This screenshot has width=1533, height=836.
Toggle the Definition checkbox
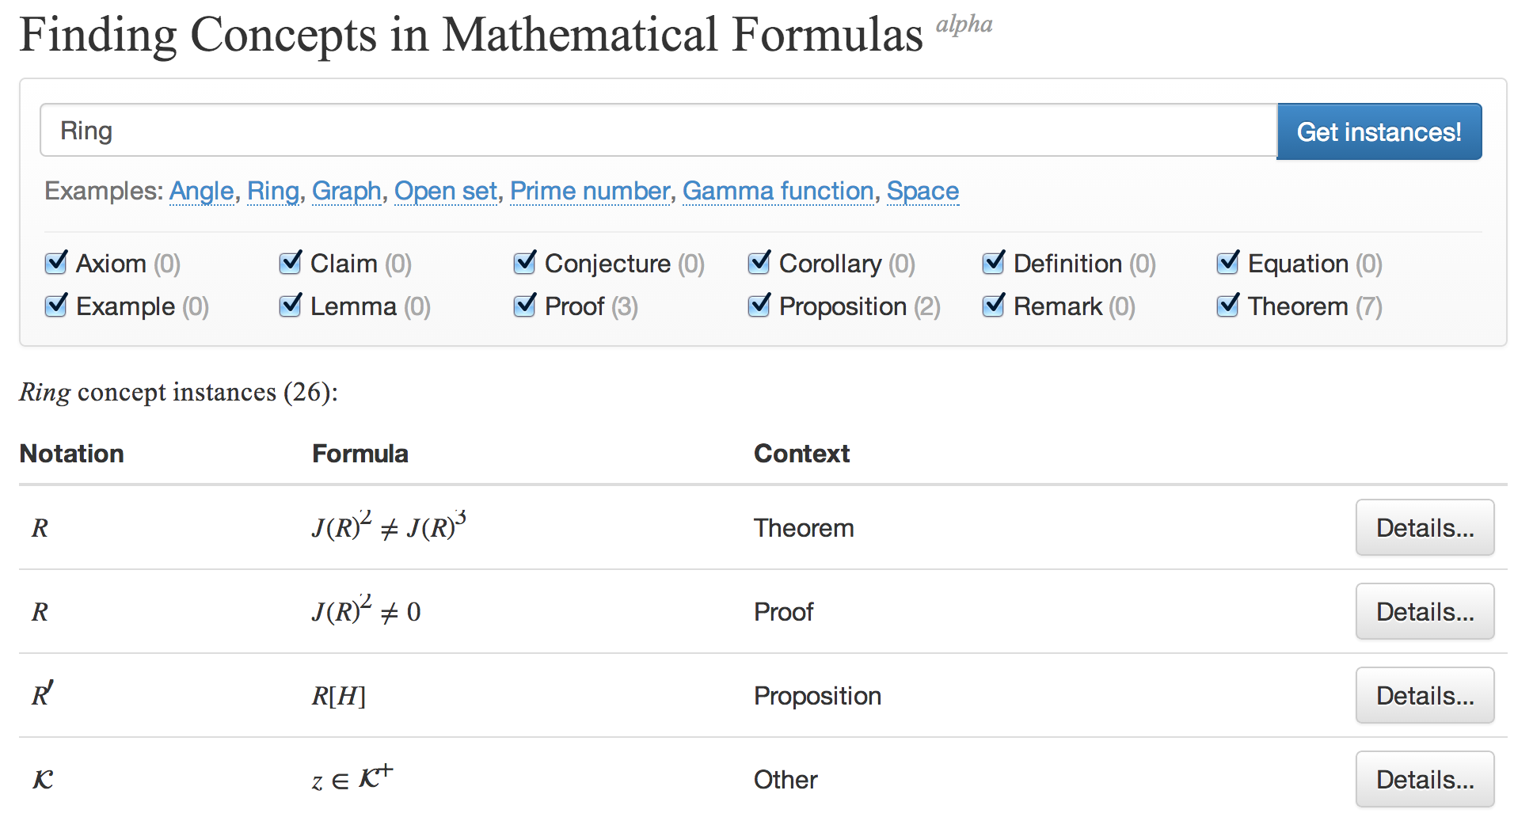pos(994,263)
